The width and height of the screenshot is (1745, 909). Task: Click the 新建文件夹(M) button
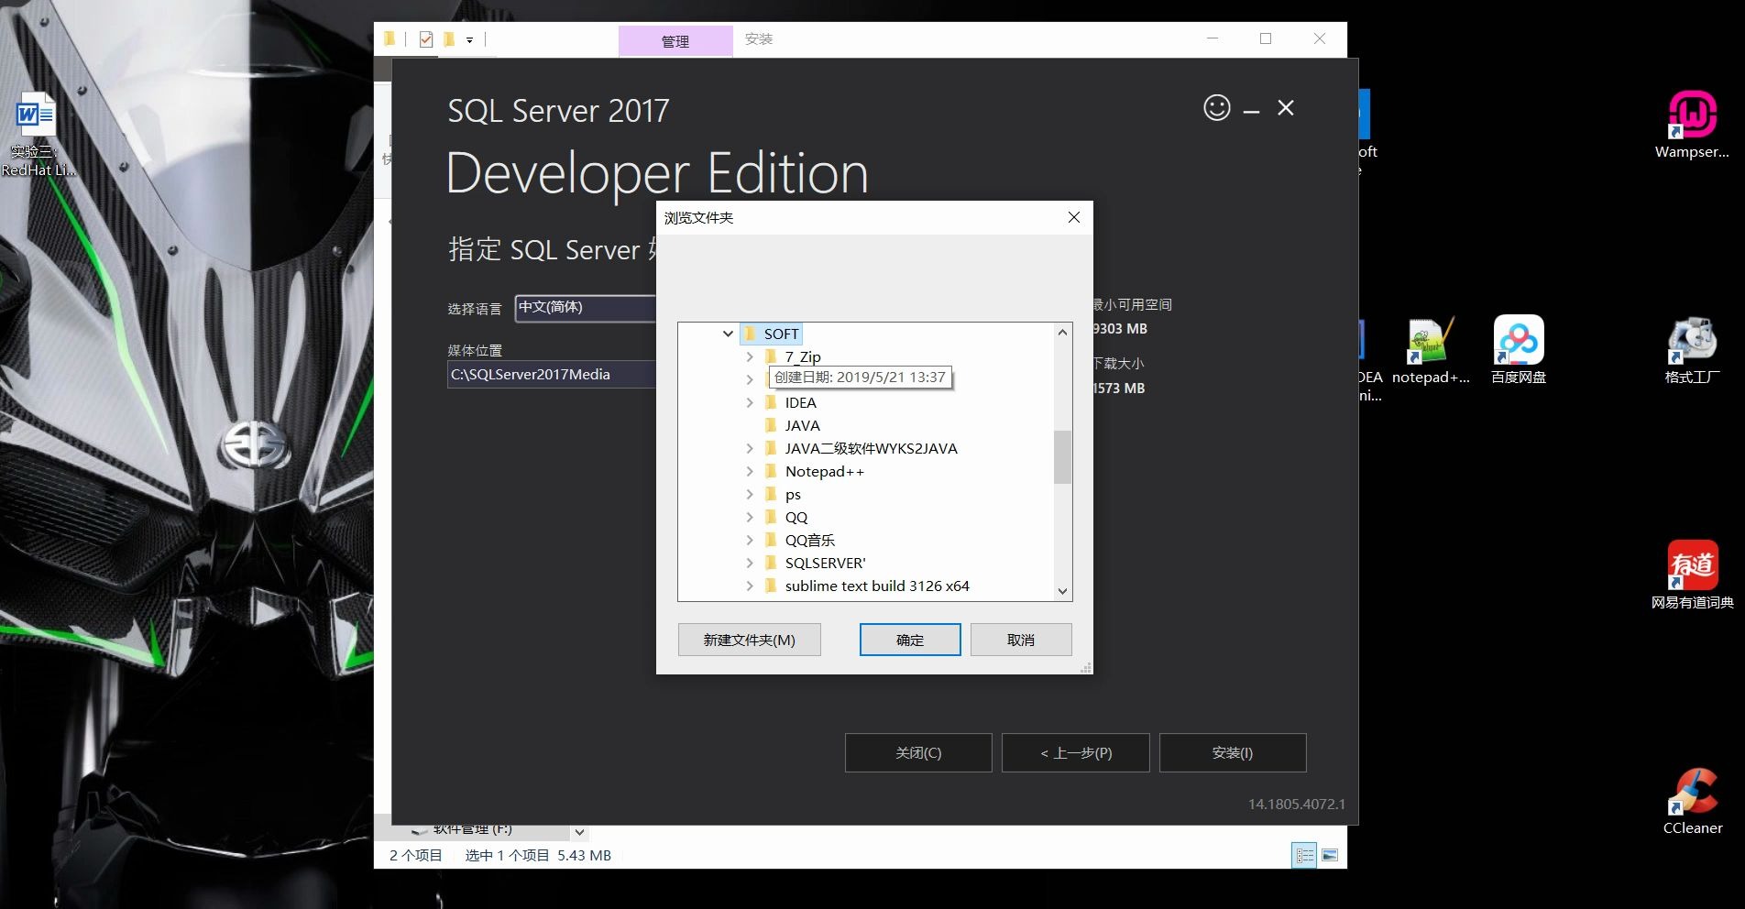[x=749, y=640]
